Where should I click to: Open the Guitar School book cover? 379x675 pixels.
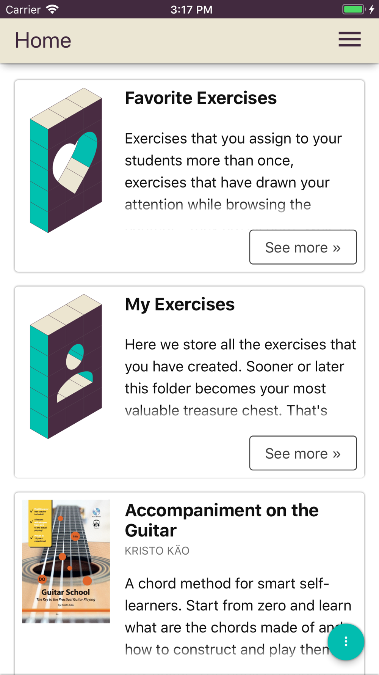66,561
